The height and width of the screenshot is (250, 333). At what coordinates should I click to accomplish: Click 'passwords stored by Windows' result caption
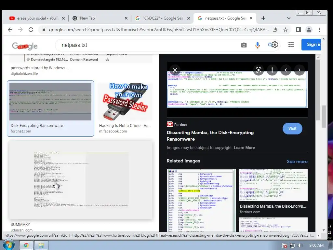pyautogui.click(x=40, y=68)
